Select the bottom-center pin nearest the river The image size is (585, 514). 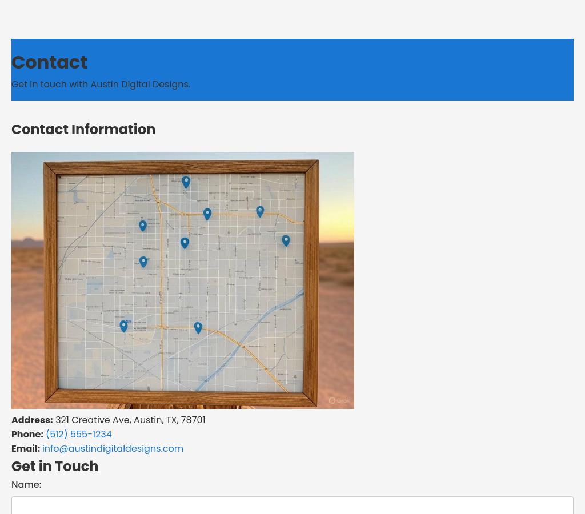coord(198,327)
